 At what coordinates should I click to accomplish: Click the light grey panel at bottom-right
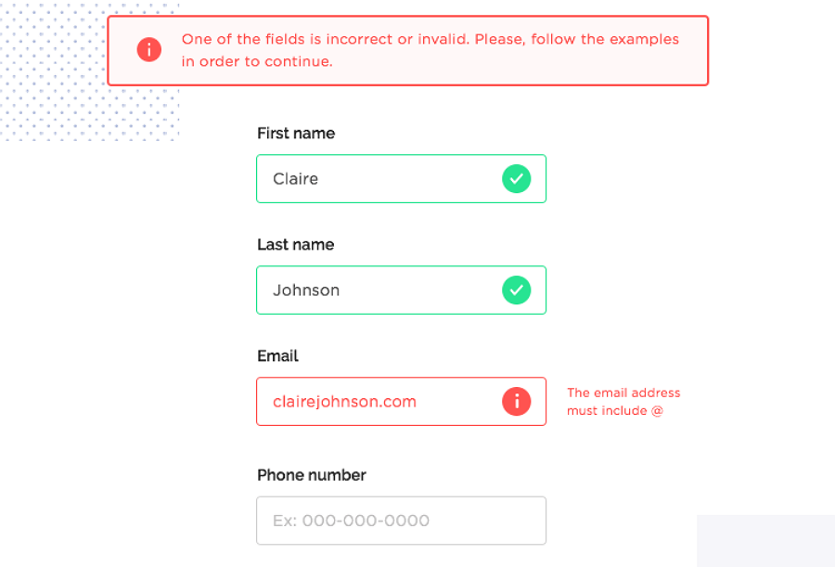coord(765,541)
